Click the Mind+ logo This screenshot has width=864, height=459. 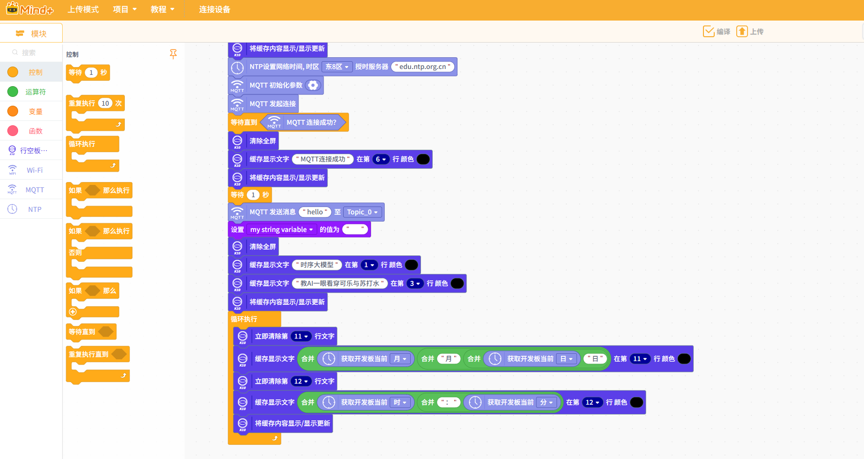point(29,9)
